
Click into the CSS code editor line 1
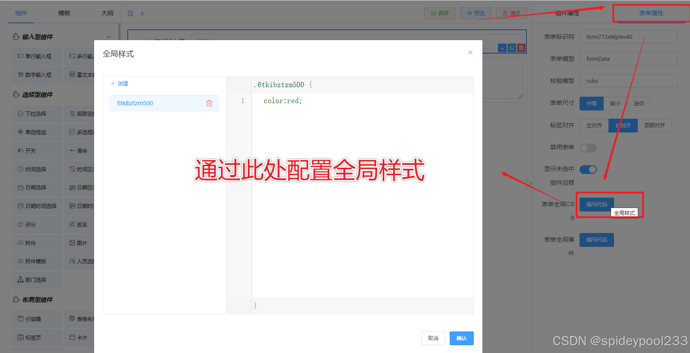point(362,101)
